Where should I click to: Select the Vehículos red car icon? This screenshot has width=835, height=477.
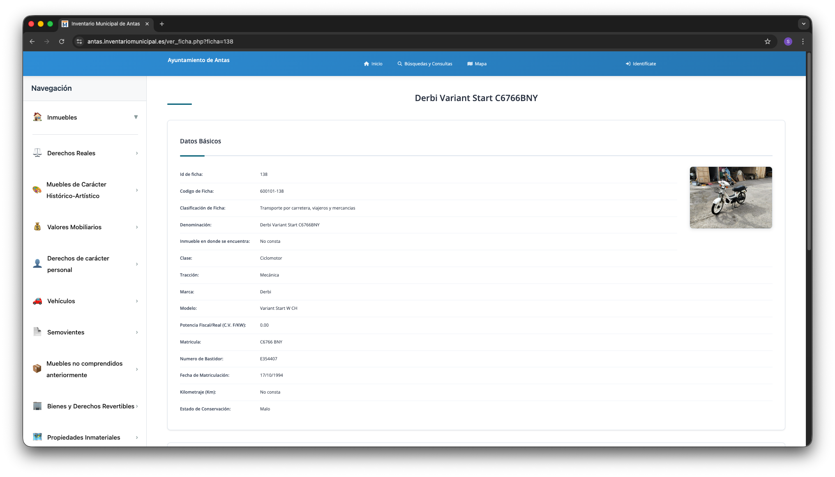click(37, 301)
